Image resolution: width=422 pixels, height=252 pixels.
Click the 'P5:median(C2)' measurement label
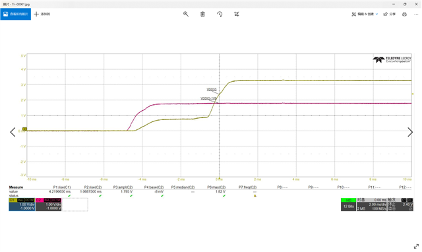[183, 187]
